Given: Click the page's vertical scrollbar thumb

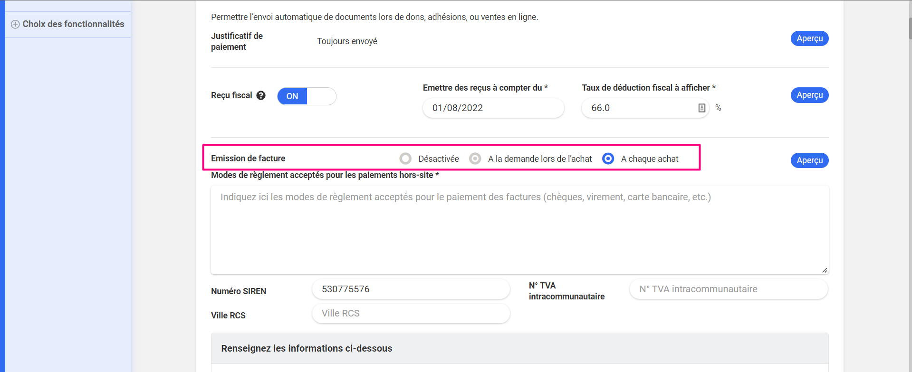Looking at the screenshot, I should [x=910, y=28].
